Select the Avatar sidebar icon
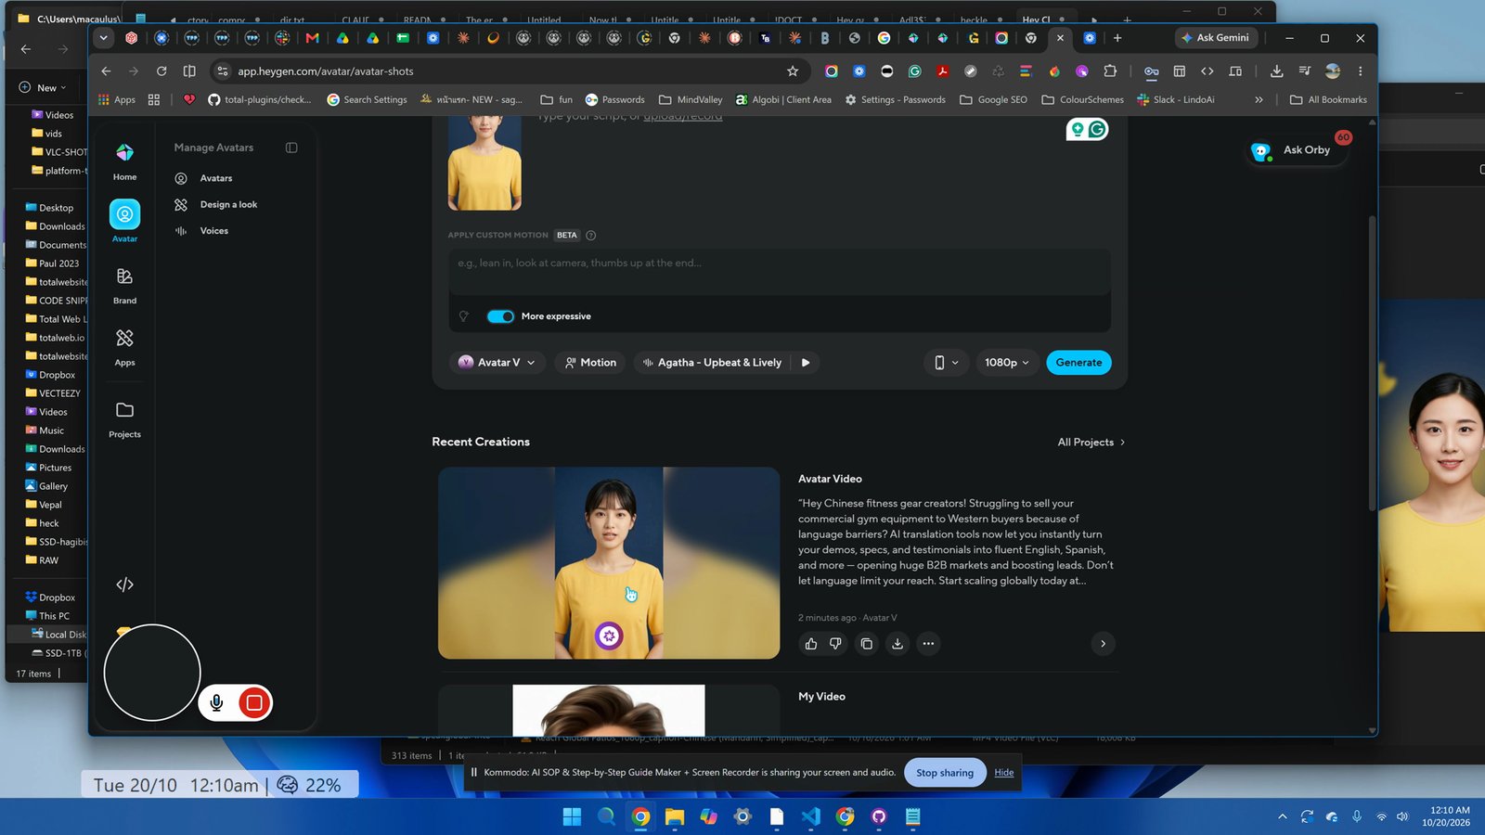The width and height of the screenshot is (1485, 835). 124,215
